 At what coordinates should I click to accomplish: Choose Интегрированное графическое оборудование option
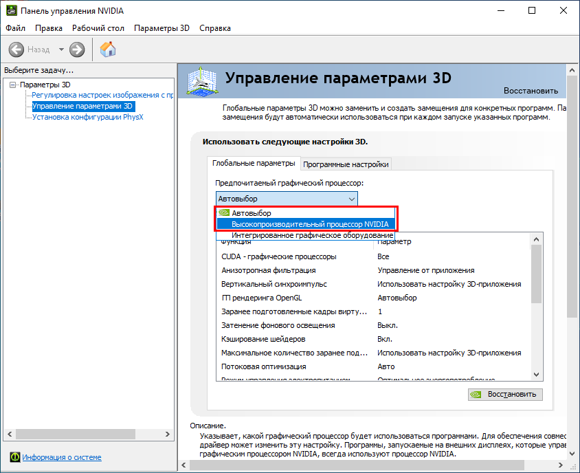tap(306, 235)
